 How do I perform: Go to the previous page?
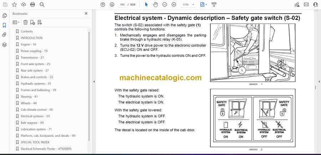tap(103, 5)
